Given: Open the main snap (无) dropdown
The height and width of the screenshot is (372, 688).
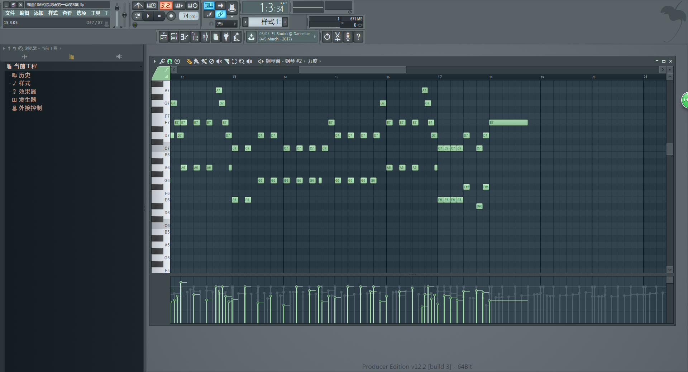Looking at the screenshot, I should (x=226, y=24).
